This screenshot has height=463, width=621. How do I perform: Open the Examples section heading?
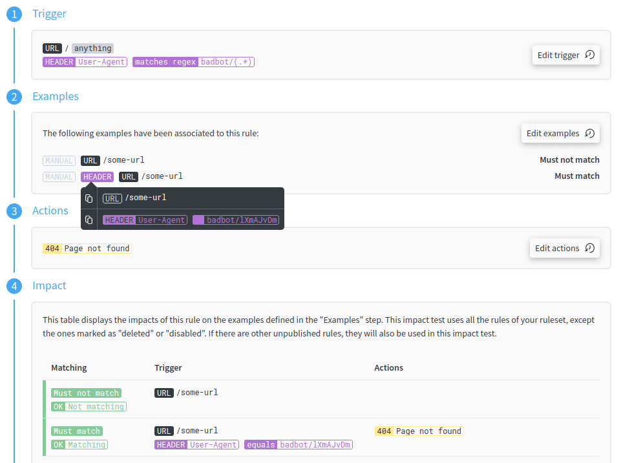click(x=56, y=96)
